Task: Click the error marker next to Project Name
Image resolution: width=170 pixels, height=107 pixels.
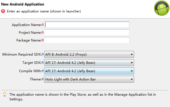Action: [42, 32]
